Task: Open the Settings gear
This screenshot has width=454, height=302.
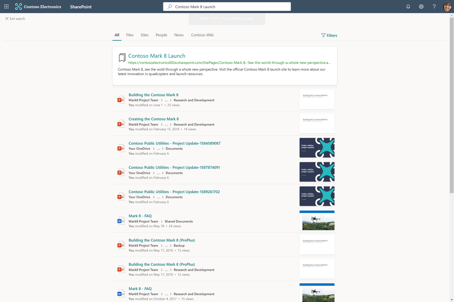Action: click(x=421, y=6)
